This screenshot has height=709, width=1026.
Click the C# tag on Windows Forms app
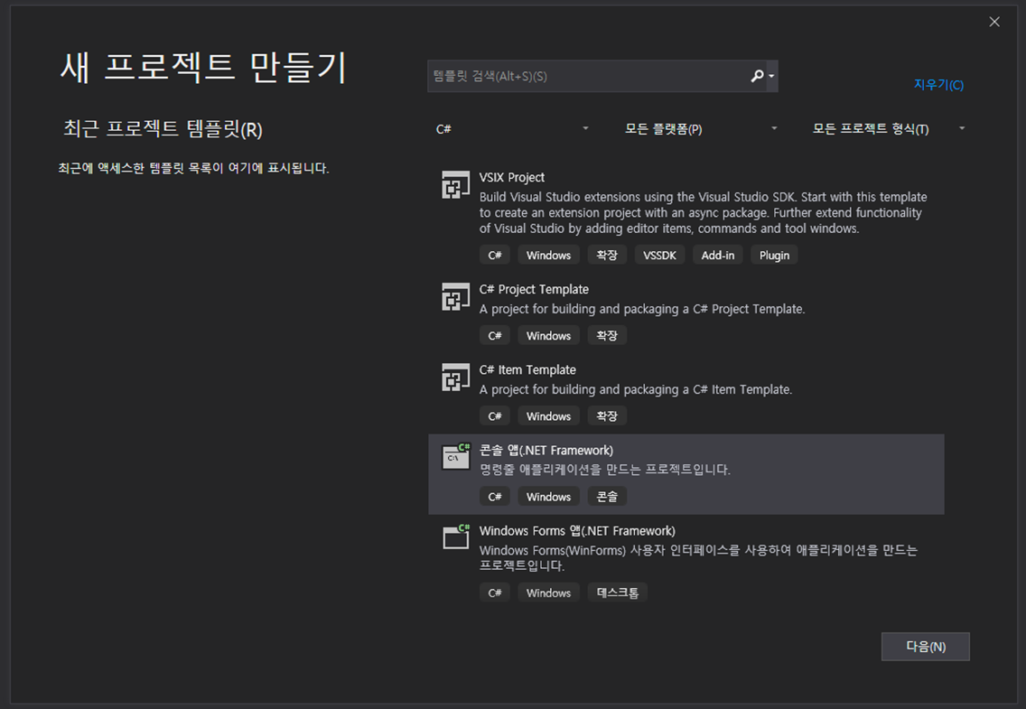click(x=495, y=592)
